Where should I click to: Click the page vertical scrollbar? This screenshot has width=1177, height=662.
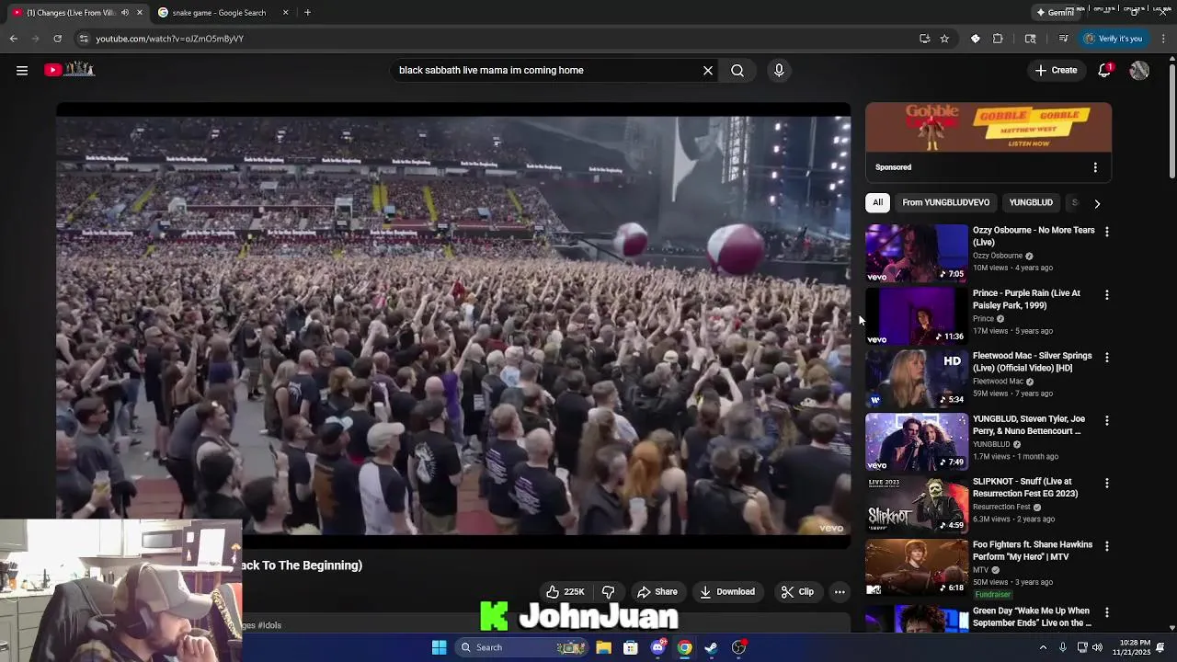[1171, 120]
